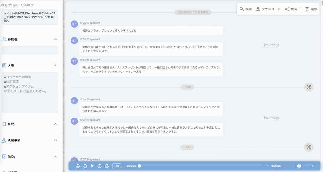
Task: Click scissors icon at 17:37 divider
Action: (x=308, y=147)
